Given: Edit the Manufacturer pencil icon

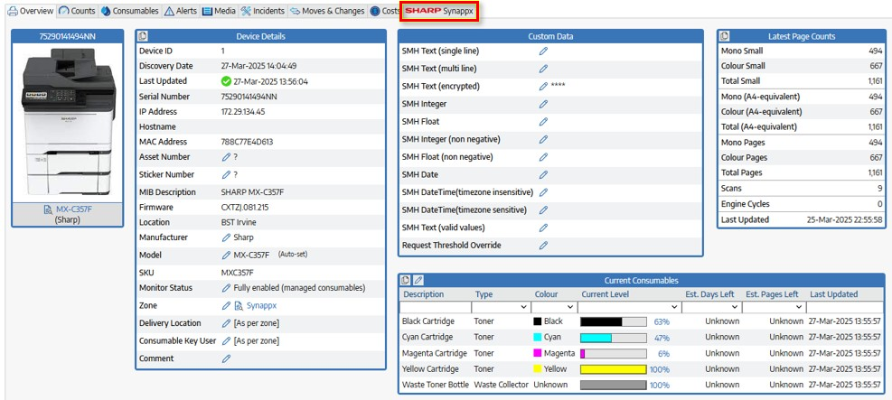Looking at the screenshot, I should 226,237.
